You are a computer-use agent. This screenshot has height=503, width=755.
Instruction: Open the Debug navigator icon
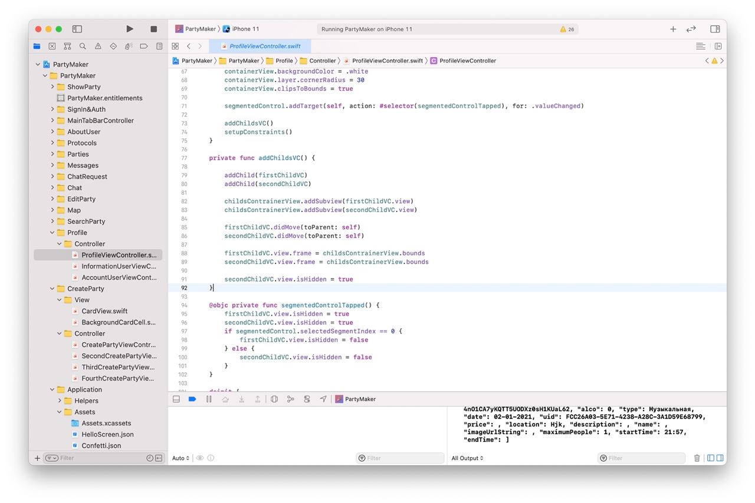[129, 46]
